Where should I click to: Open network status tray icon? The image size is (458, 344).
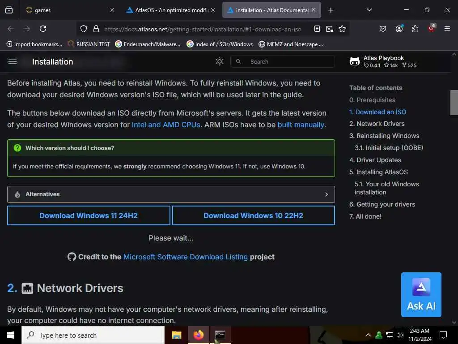coord(390,335)
